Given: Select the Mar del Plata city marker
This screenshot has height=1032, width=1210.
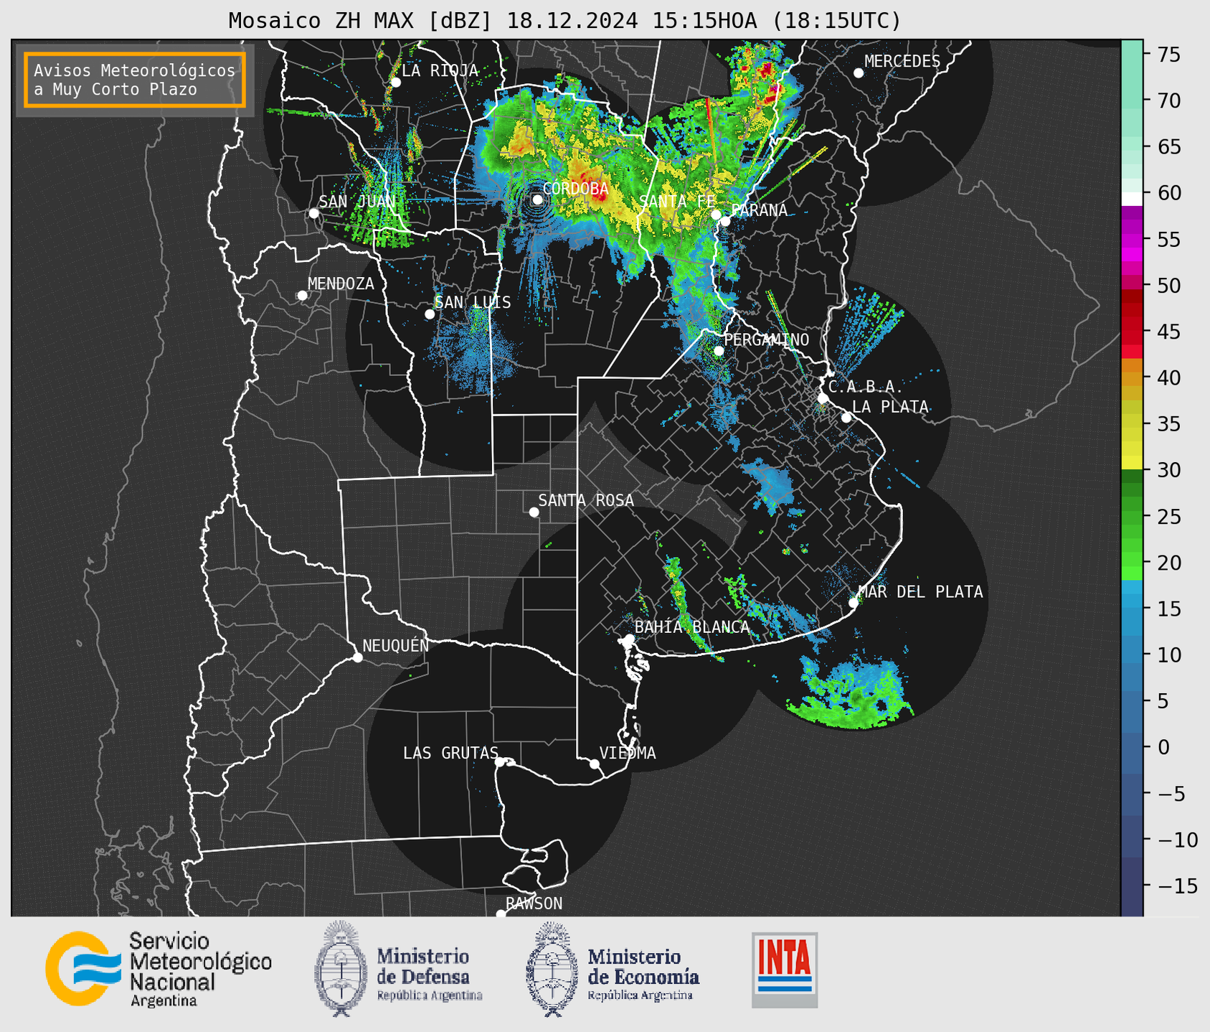Looking at the screenshot, I should click(854, 603).
